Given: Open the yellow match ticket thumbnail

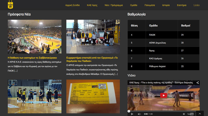Looking at the screenshot, I should 93,96.
